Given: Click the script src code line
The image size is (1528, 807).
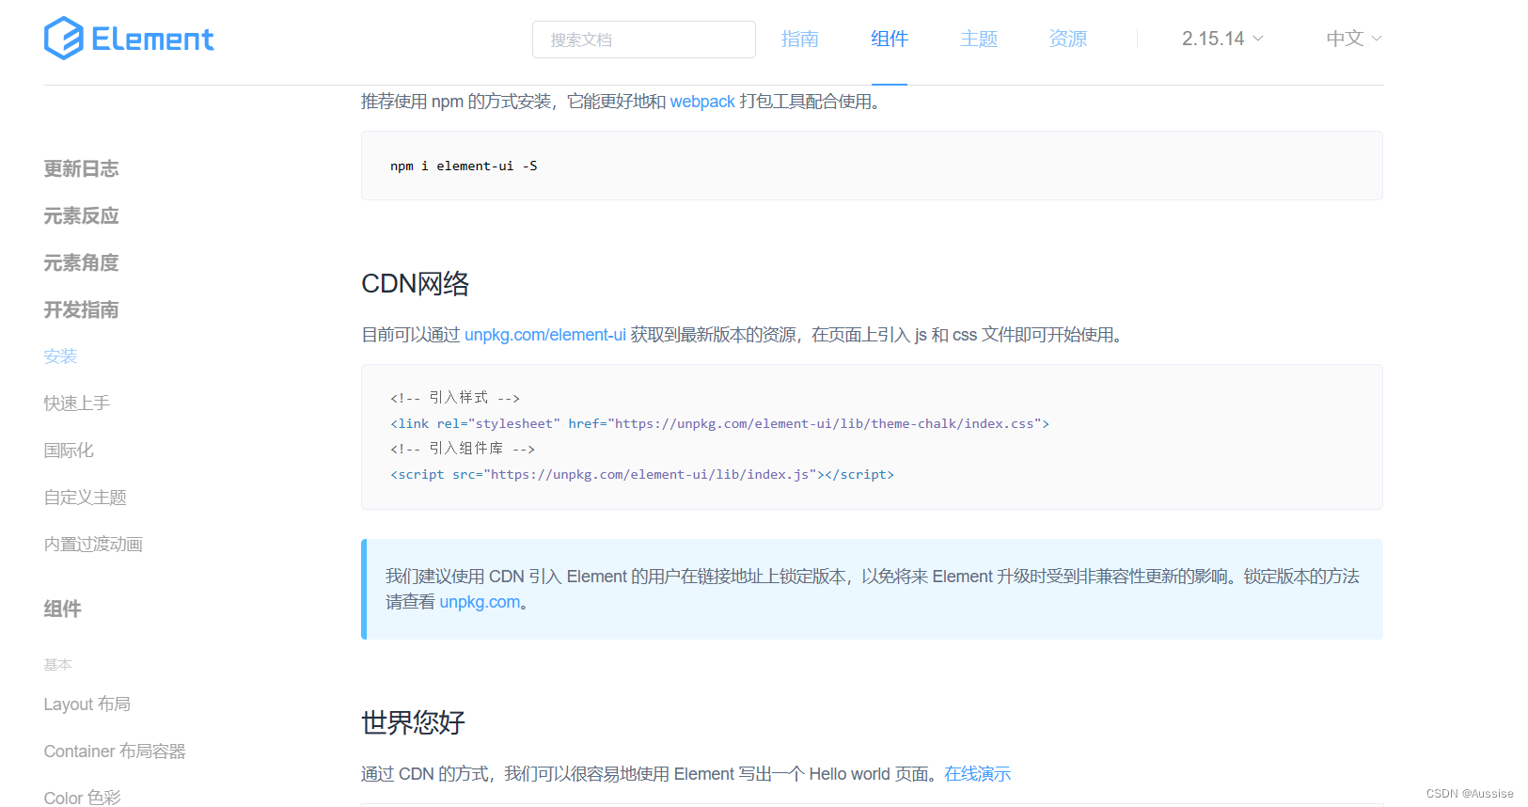Looking at the screenshot, I should (x=642, y=474).
